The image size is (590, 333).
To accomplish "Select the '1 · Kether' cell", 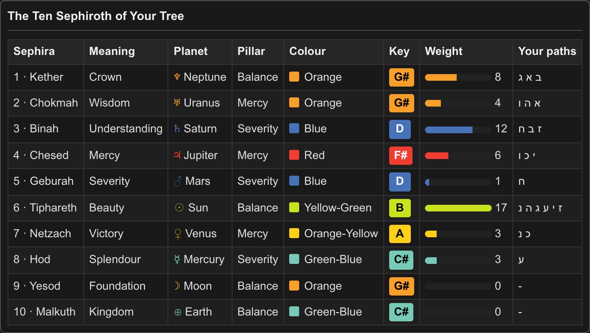I will point(46,77).
